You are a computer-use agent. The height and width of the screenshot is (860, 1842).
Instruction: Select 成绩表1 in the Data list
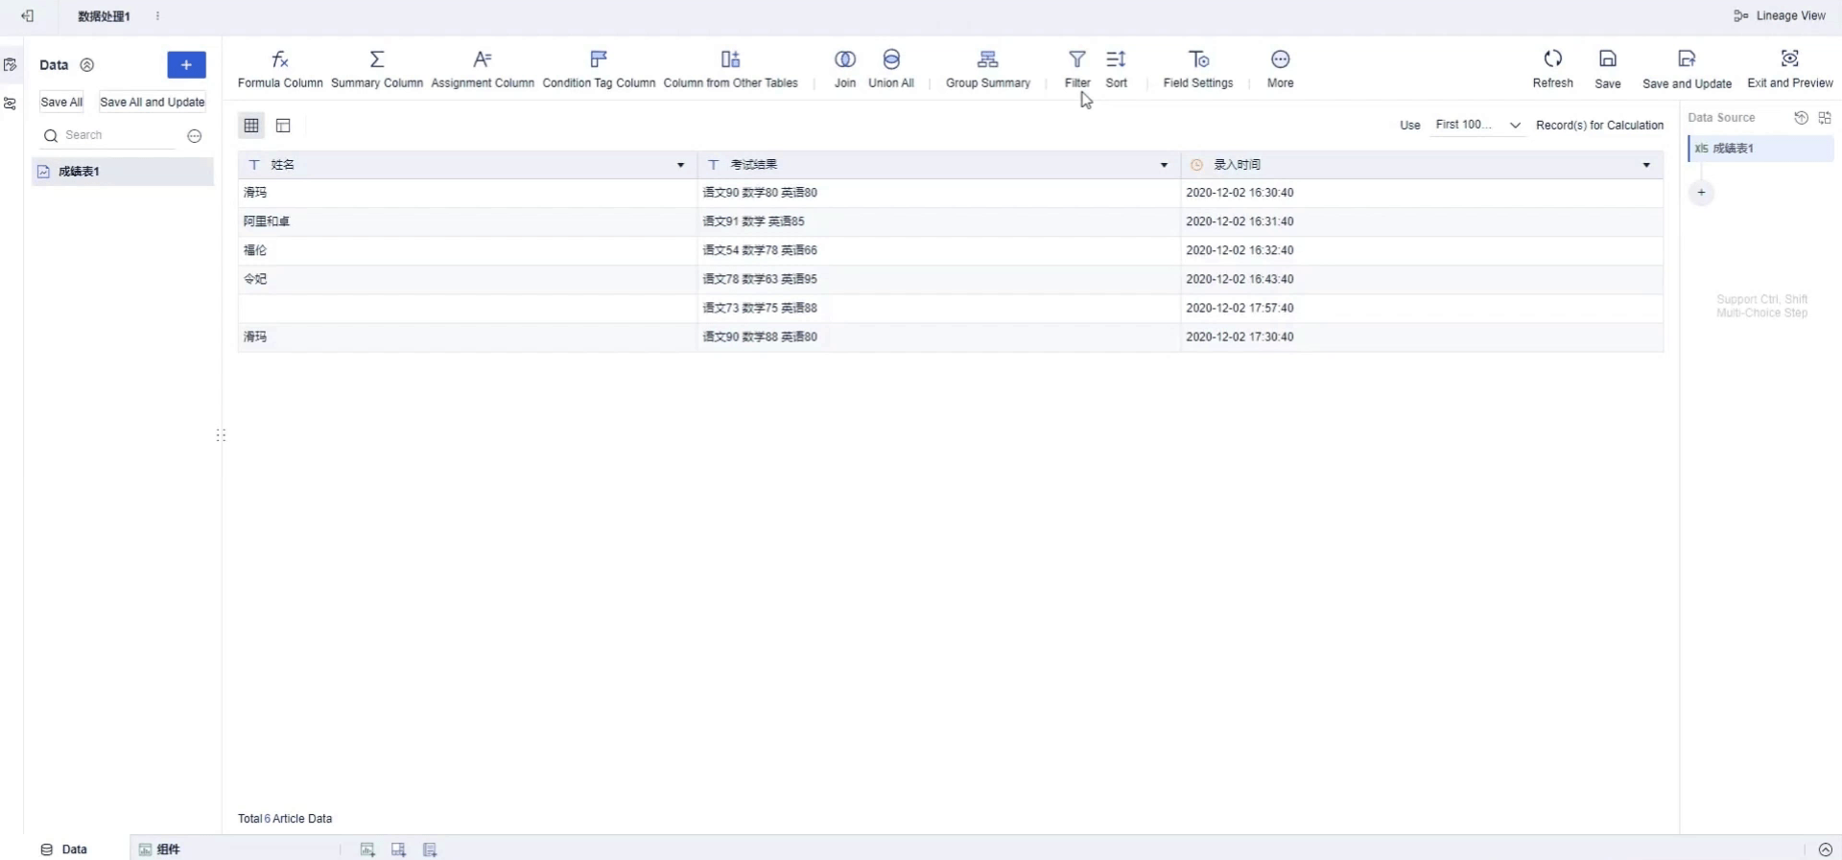click(123, 172)
